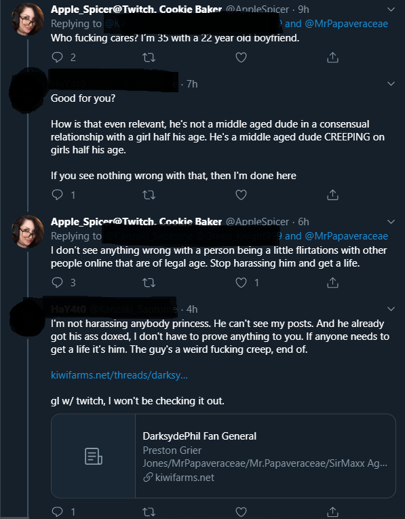Like the first tweet about 22 year old boyfriend
This screenshot has height=519, width=405.
pyautogui.click(x=241, y=58)
